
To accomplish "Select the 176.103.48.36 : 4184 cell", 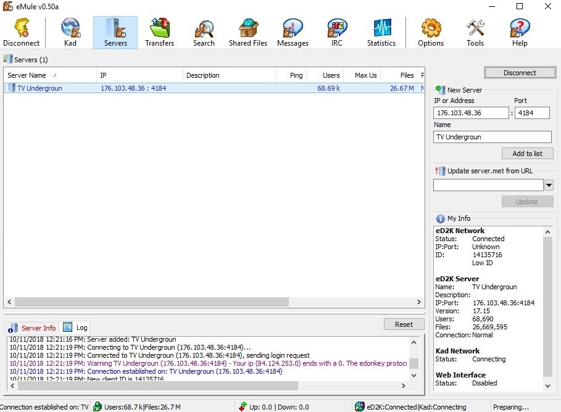I will click(x=133, y=88).
